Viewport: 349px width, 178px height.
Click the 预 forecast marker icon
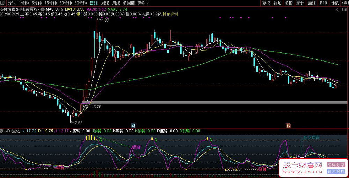[x=288, y=125]
